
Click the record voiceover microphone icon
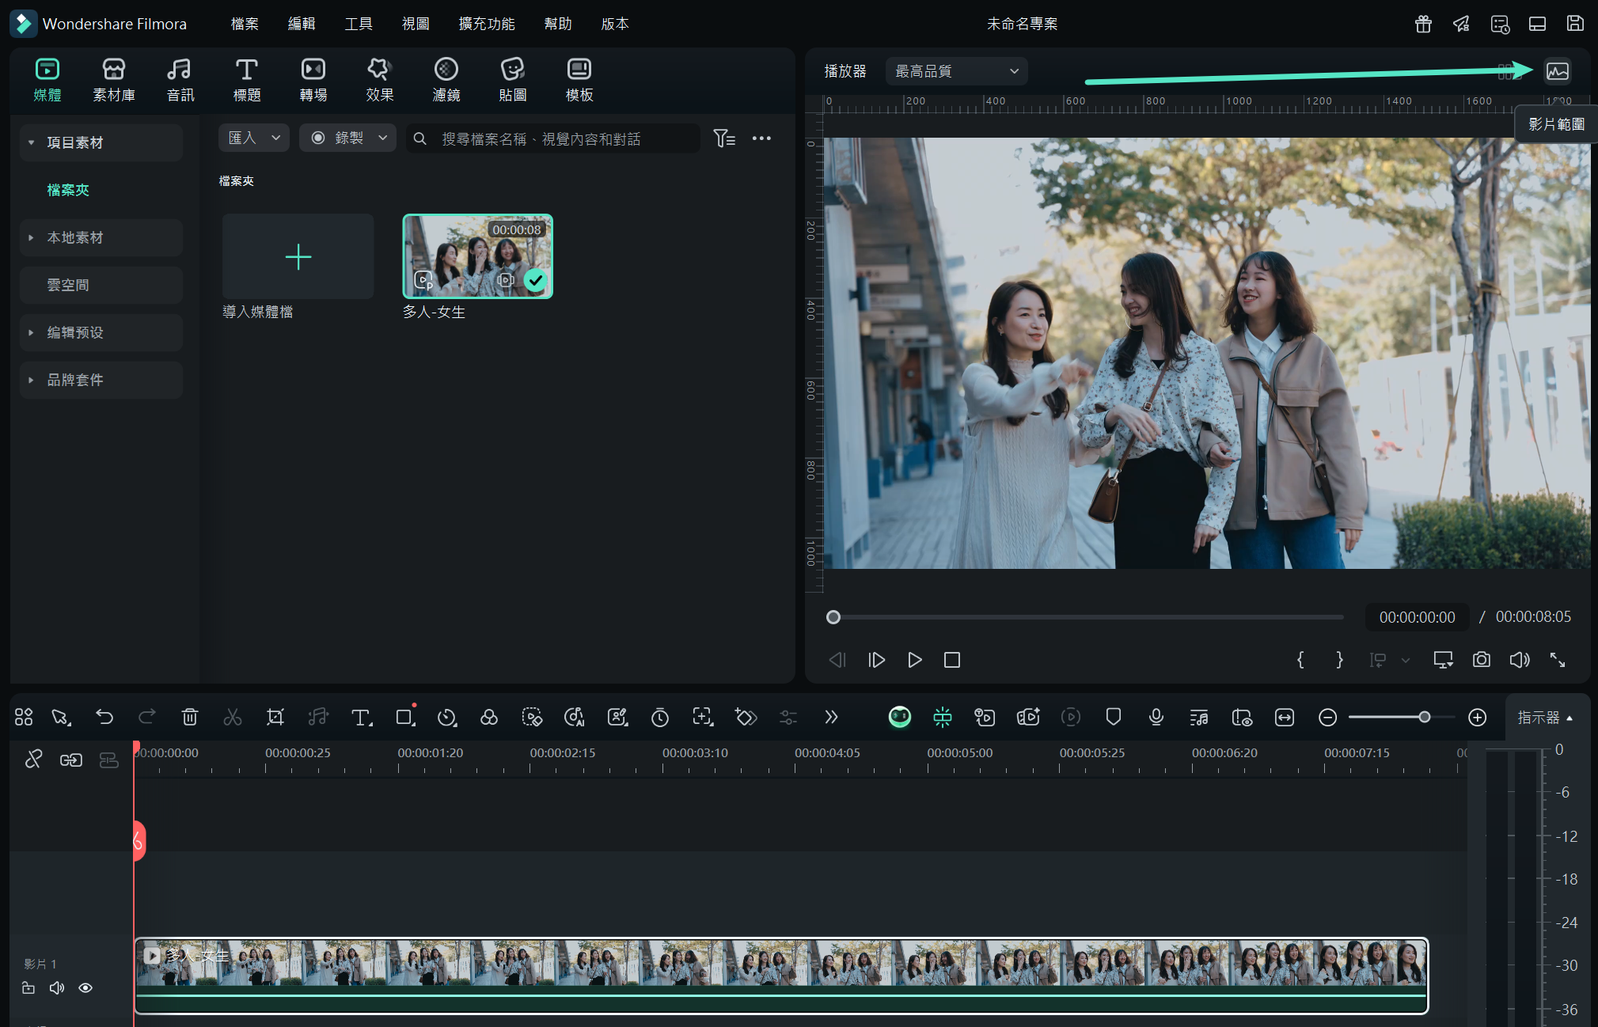1156,718
